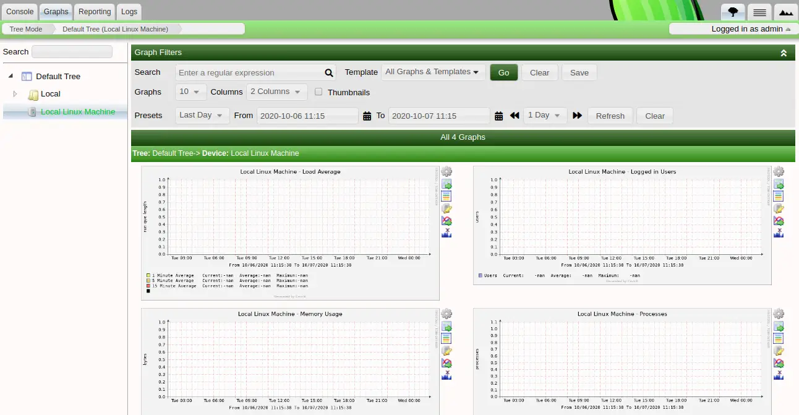Screen dimensions: 799x415
Task: Switch to Tree View mode icon
Action: [x=733, y=12]
